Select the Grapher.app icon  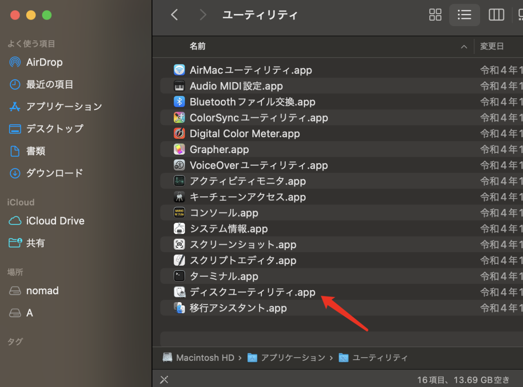pos(179,149)
